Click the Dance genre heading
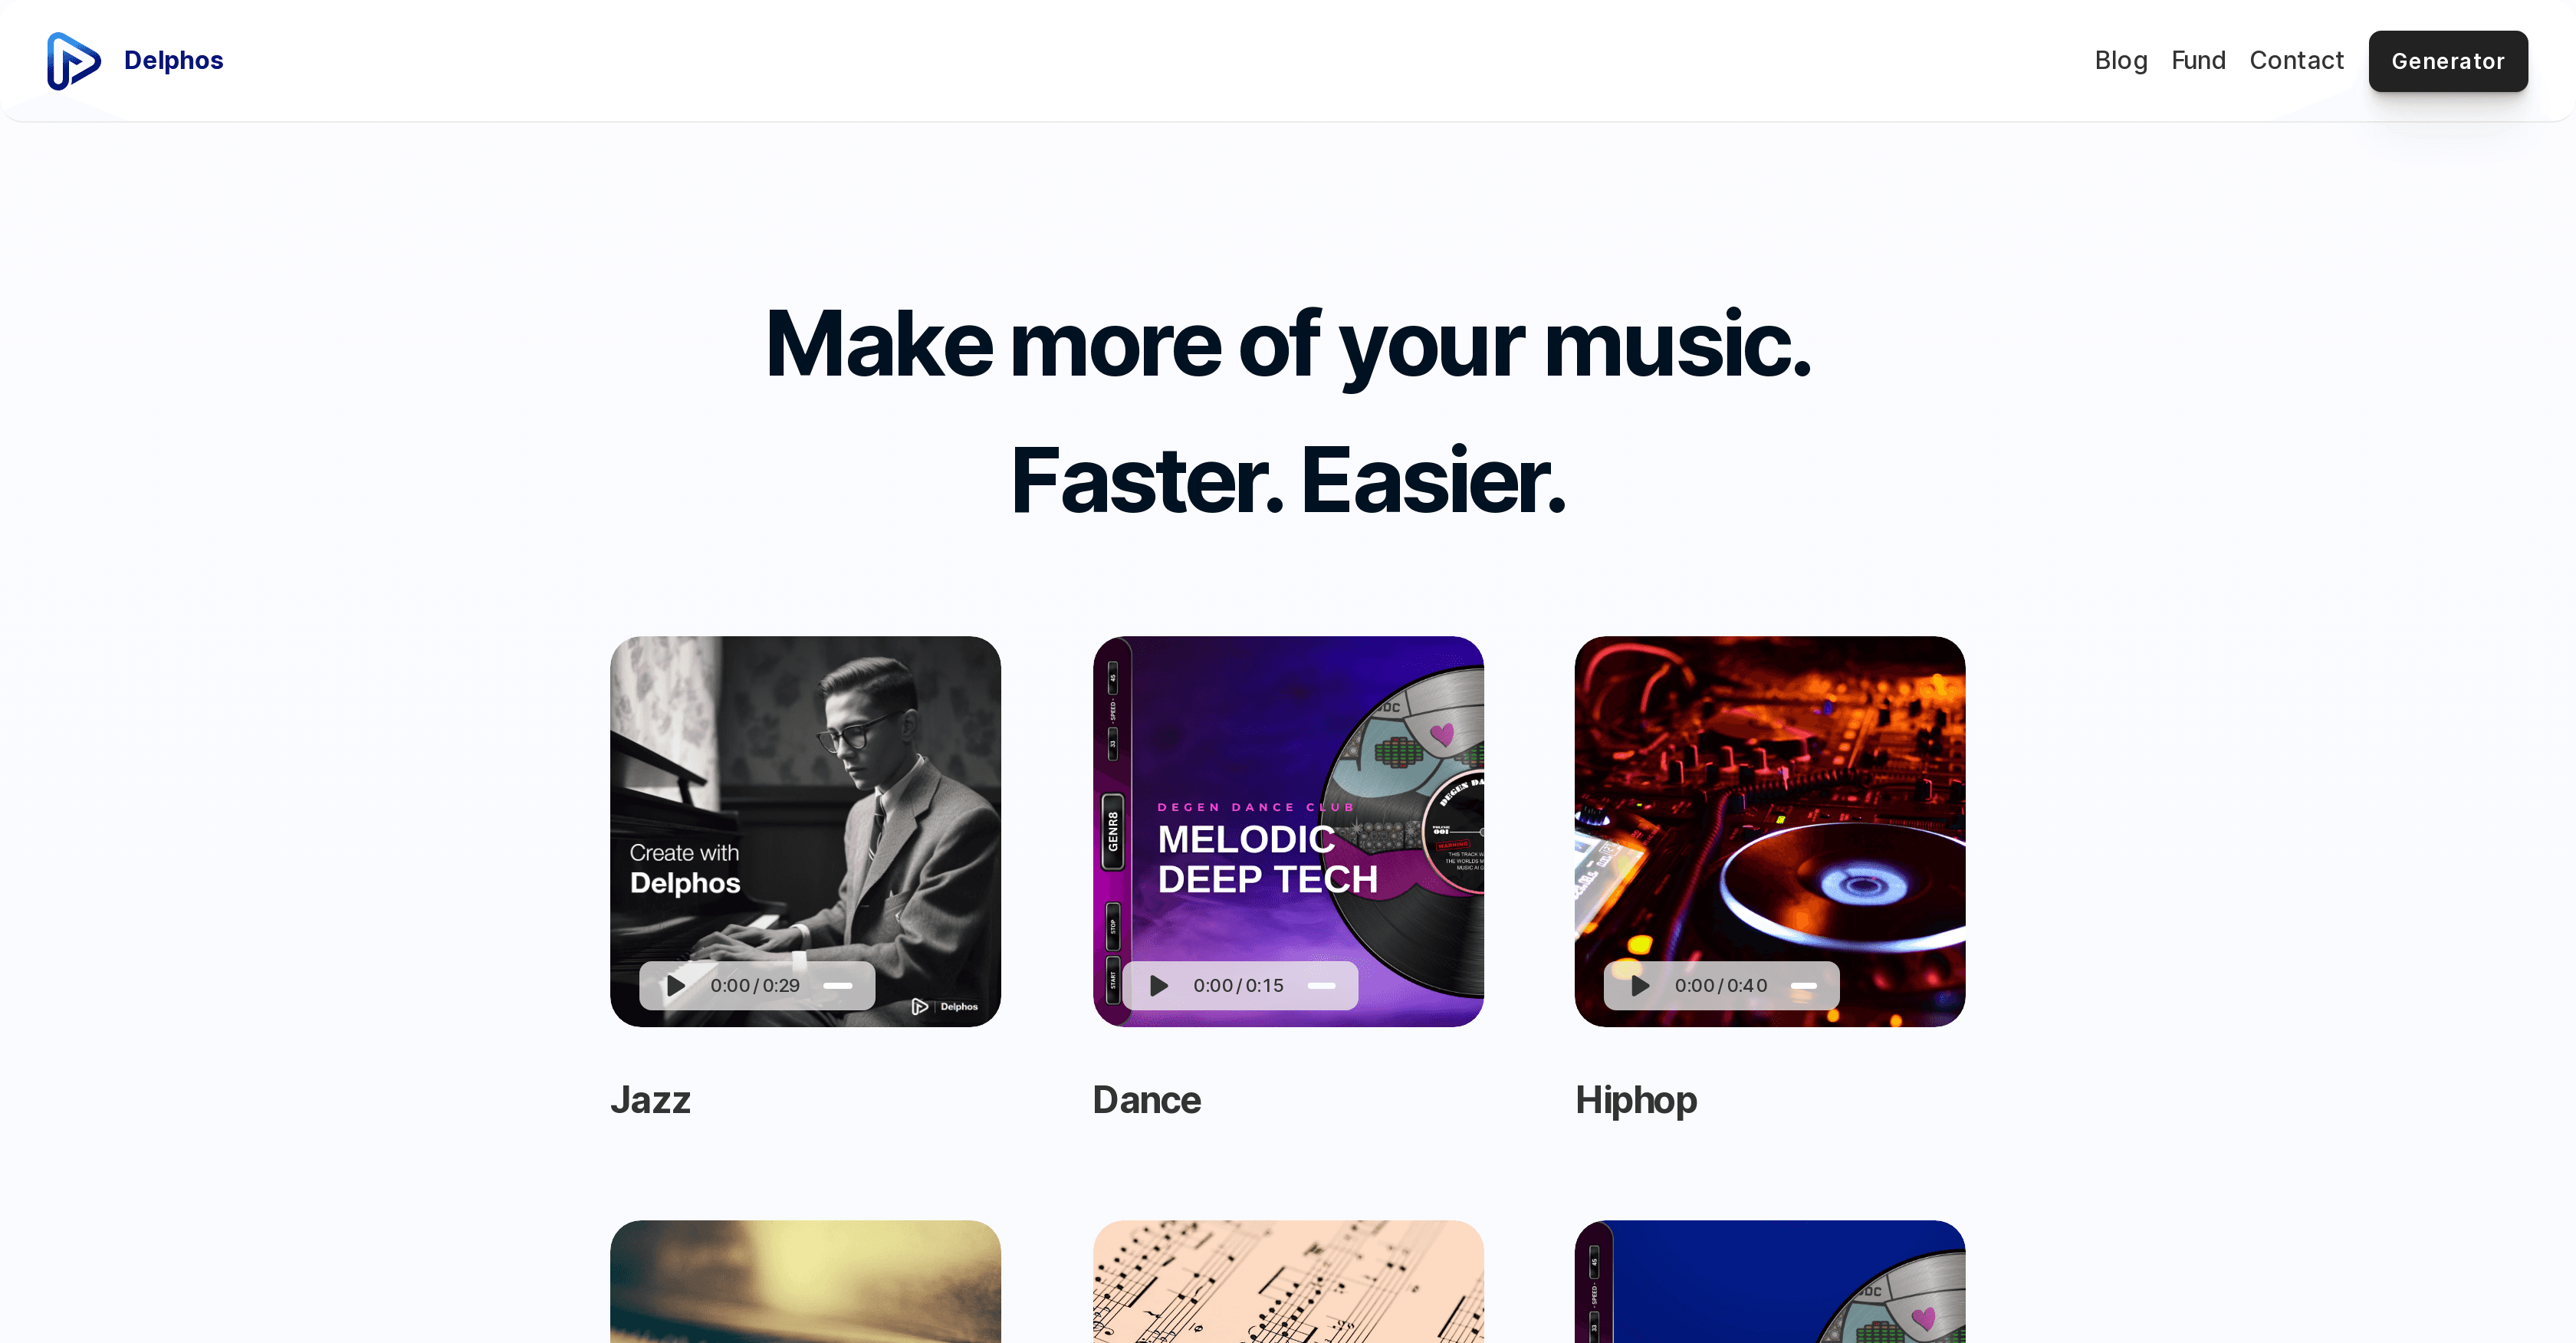This screenshot has height=1343, width=2576. 1146,1100
